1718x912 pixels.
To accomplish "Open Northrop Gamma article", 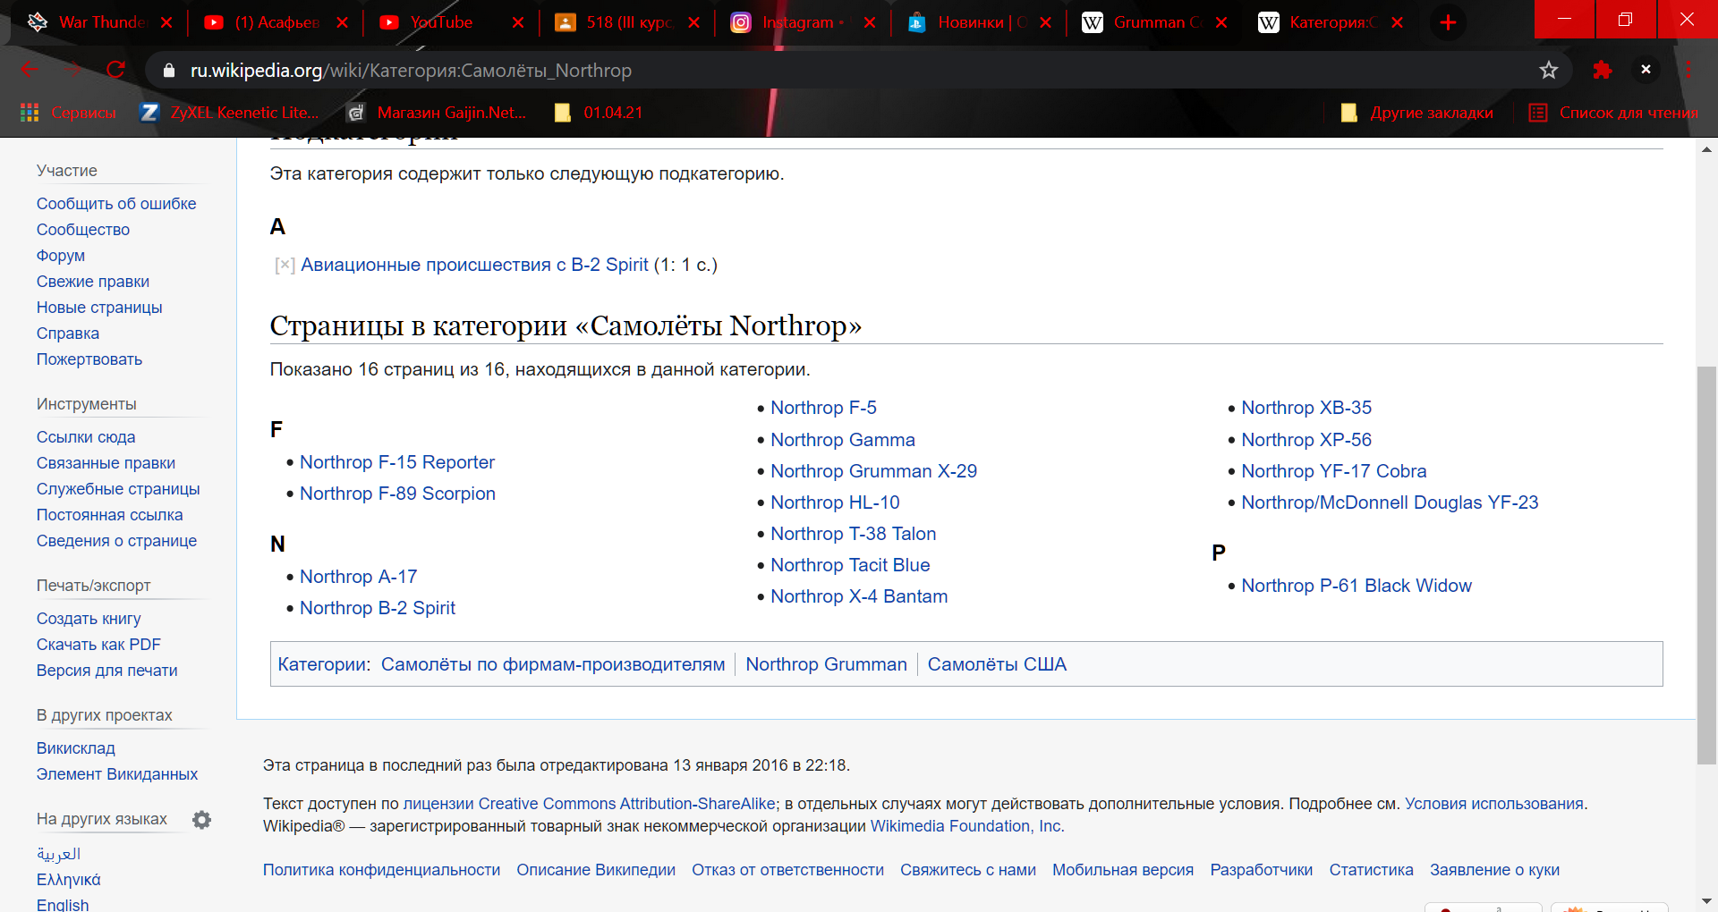I will 843,440.
